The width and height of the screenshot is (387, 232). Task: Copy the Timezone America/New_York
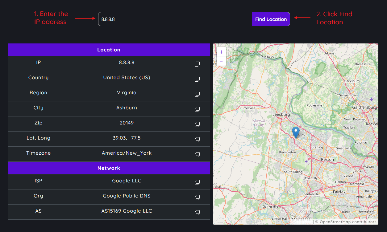(x=197, y=154)
